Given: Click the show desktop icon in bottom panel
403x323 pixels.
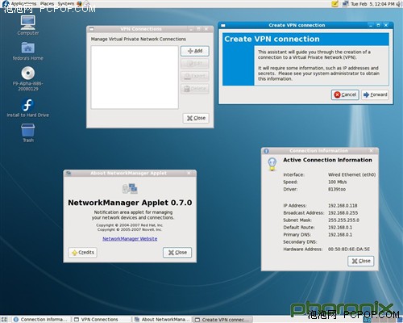Looking at the screenshot, I should point(4,320).
